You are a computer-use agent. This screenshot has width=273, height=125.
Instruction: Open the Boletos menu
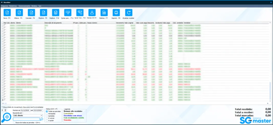(34, 6)
